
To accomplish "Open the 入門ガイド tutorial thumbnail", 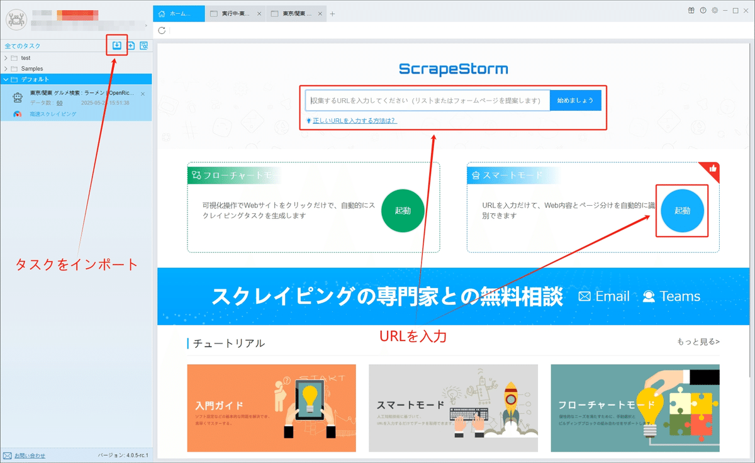I will [x=272, y=408].
